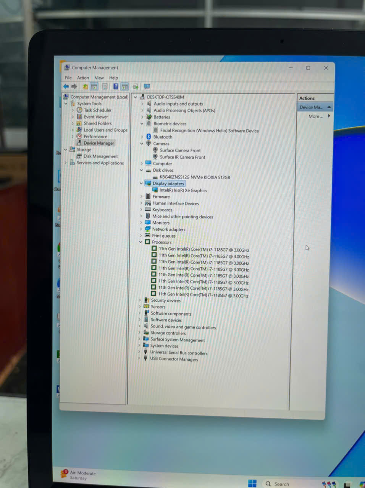Click the Task Scheduler clock icon
Screen dimensions: 365x488
pyautogui.click(x=79, y=110)
